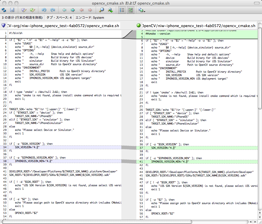Click the horizontal scroll right arrow
Viewport: 262px width, 224px height.
(x=255, y=222)
